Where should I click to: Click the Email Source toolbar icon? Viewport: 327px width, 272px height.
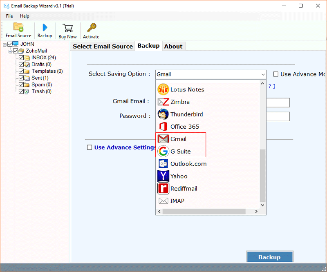pyautogui.click(x=18, y=27)
